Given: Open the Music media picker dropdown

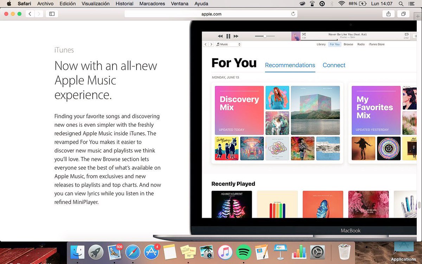Looking at the screenshot, I should 228,44.
